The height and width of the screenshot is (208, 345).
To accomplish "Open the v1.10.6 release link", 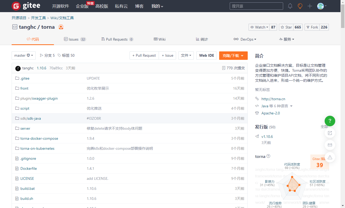I will point(267,137).
